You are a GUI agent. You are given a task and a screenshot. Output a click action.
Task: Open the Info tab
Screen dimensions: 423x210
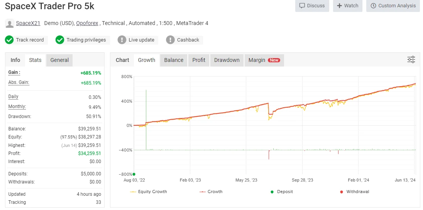point(15,60)
